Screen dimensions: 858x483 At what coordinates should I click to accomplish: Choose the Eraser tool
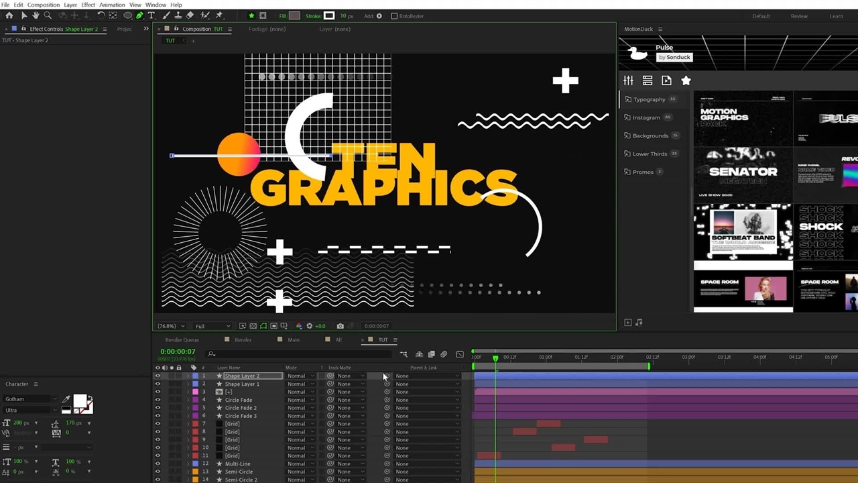tap(190, 15)
